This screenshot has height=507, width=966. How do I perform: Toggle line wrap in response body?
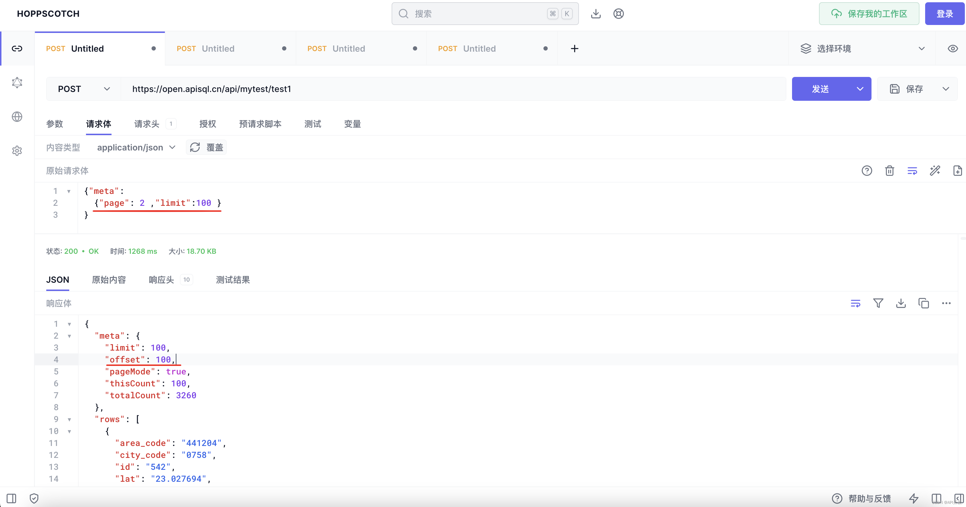tap(855, 303)
